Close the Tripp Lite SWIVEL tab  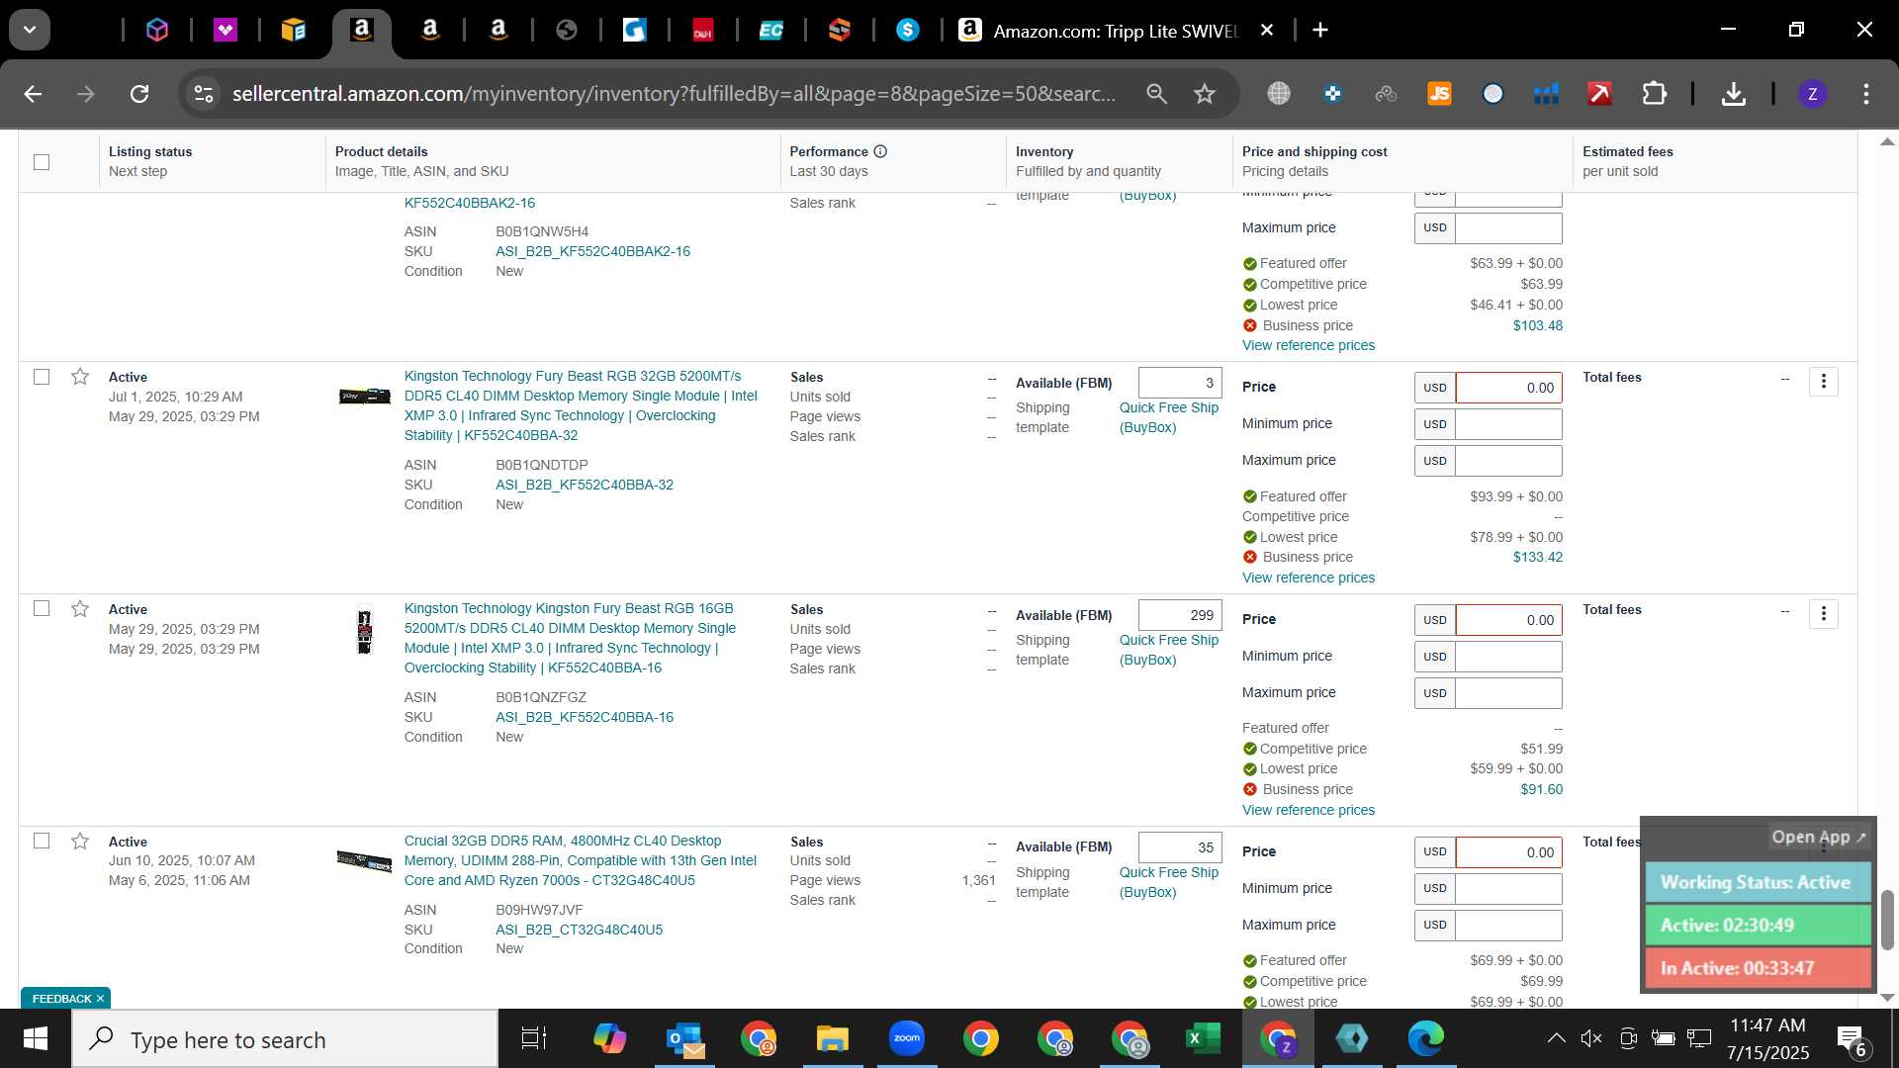click(1267, 31)
